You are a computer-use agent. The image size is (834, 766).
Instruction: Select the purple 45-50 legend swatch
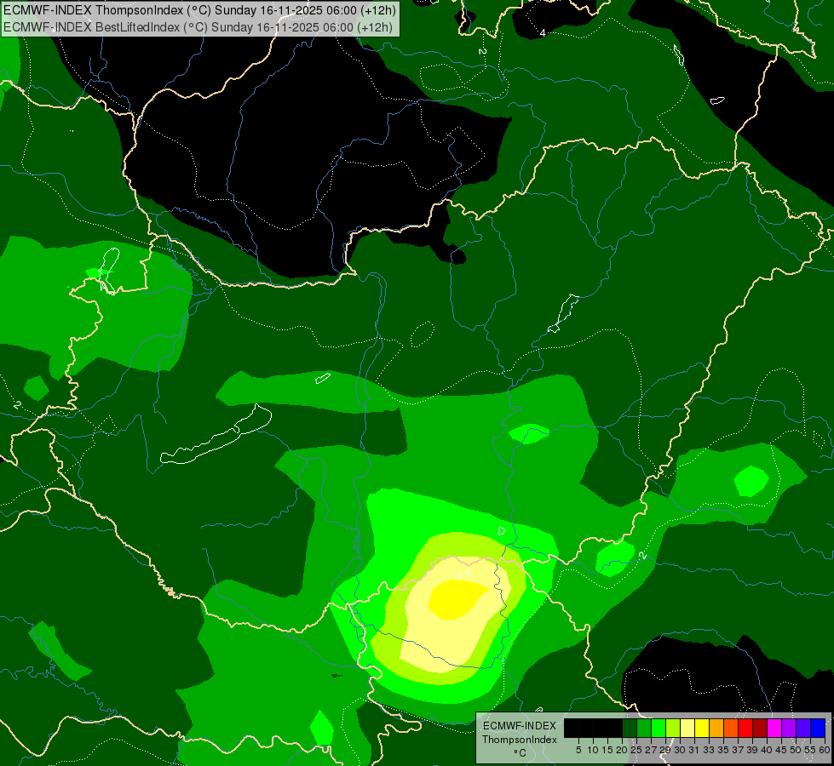789,728
